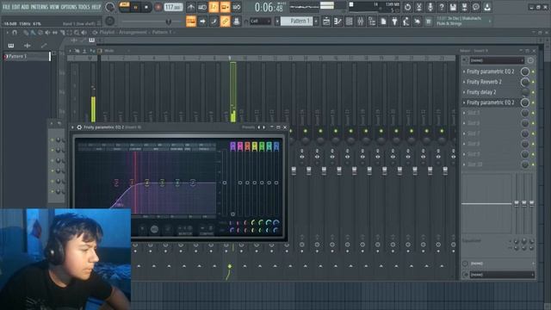
Task: Open mixer output routing (none) dropdown at bottom
Action: (502, 275)
